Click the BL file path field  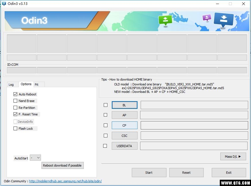(x=194, y=105)
